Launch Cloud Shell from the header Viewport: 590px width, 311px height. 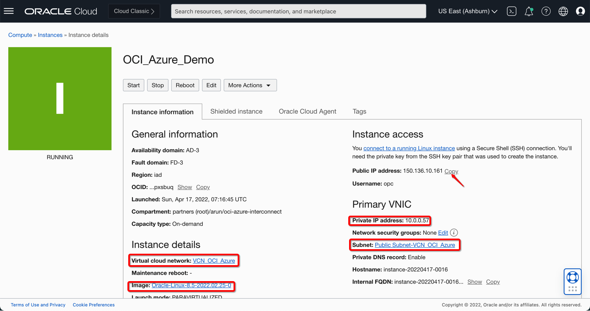tap(511, 11)
